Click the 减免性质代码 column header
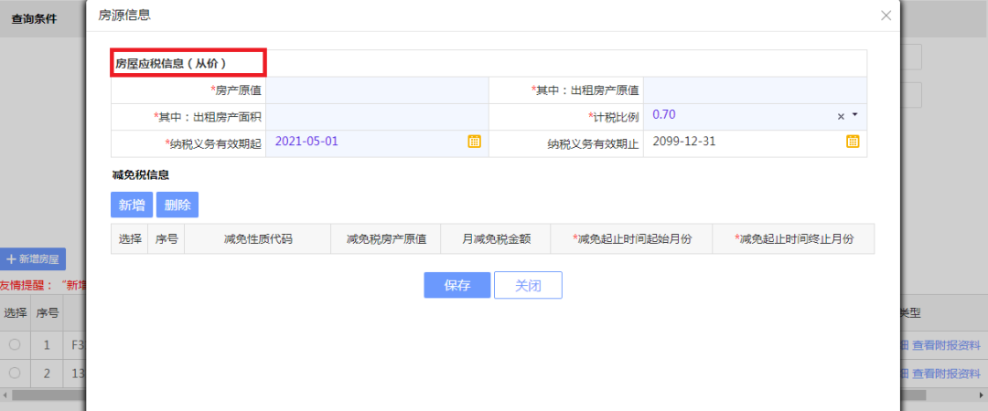This screenshot has height=411, width=988. 258,239
